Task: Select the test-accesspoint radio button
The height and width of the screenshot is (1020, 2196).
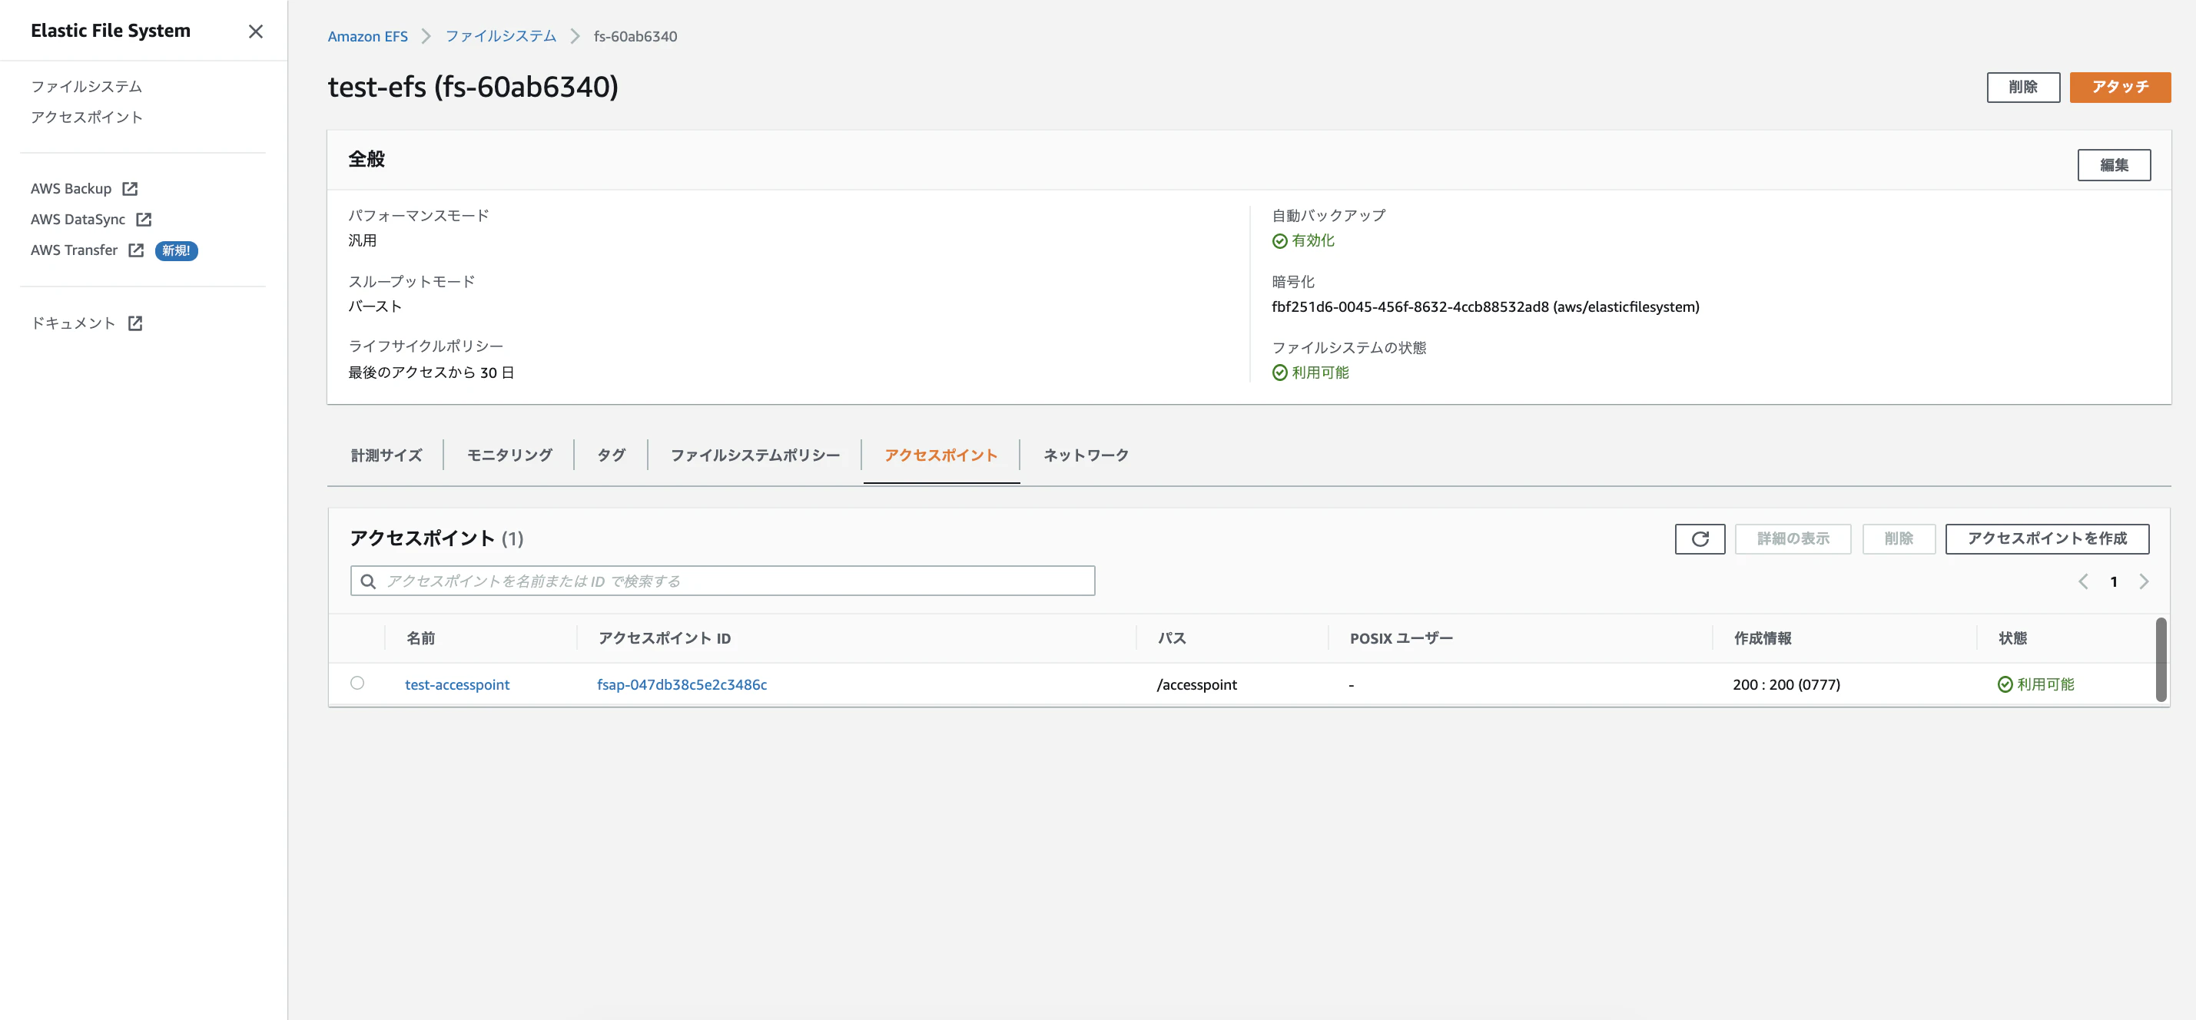Action: point(357,684)
